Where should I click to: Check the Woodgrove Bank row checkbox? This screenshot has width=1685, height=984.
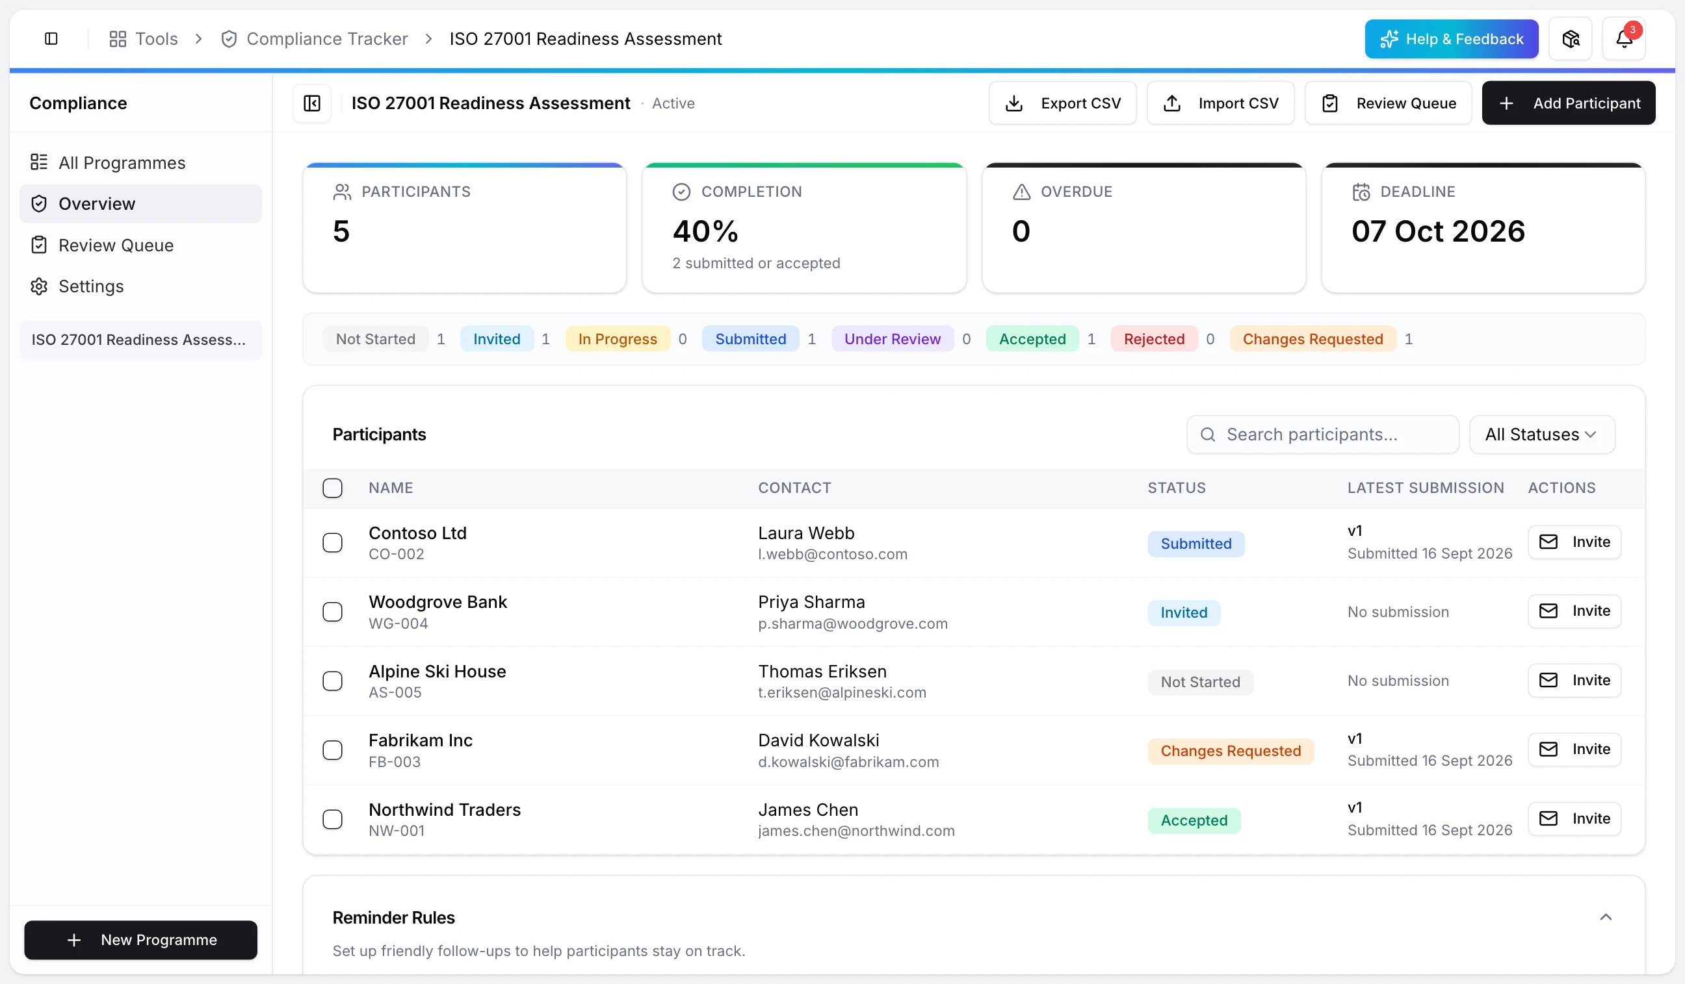pos(332,612)
